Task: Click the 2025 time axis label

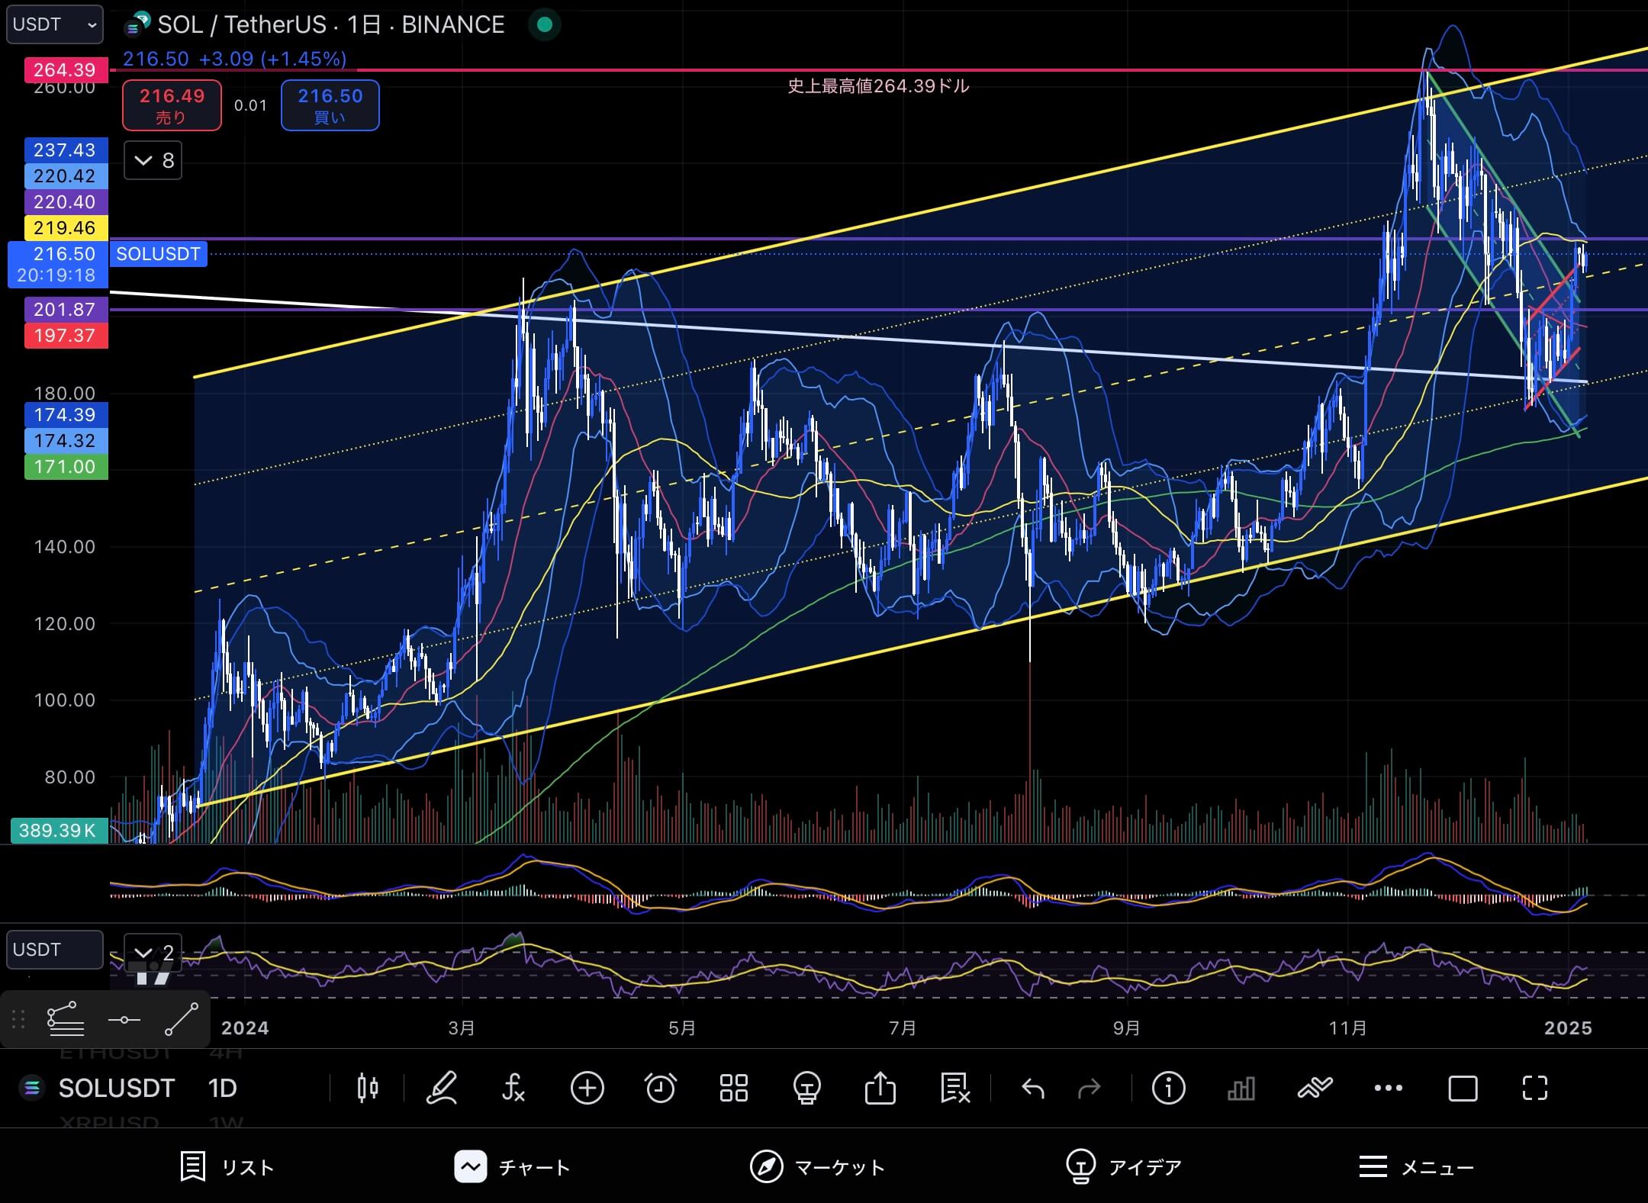Action: click(x=1568, y=1028)
